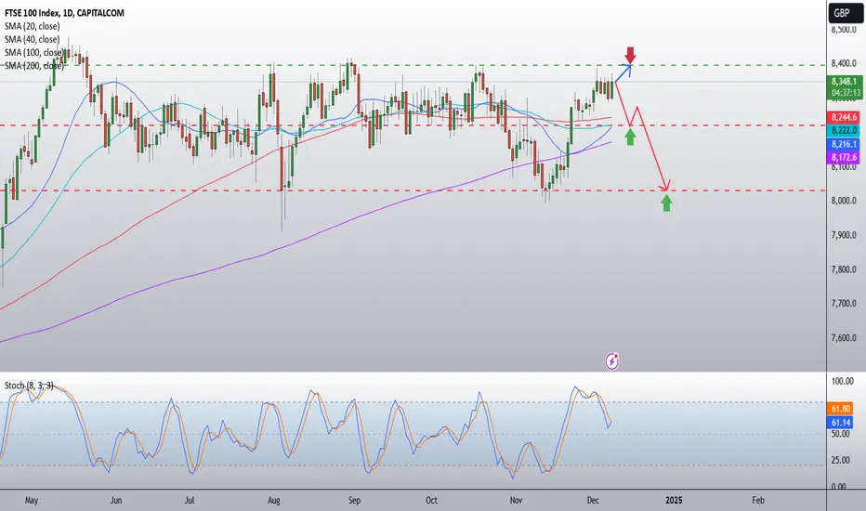Click the Feb label on time axis
This screenshot has width=866, height=511.
click(758, 501)
